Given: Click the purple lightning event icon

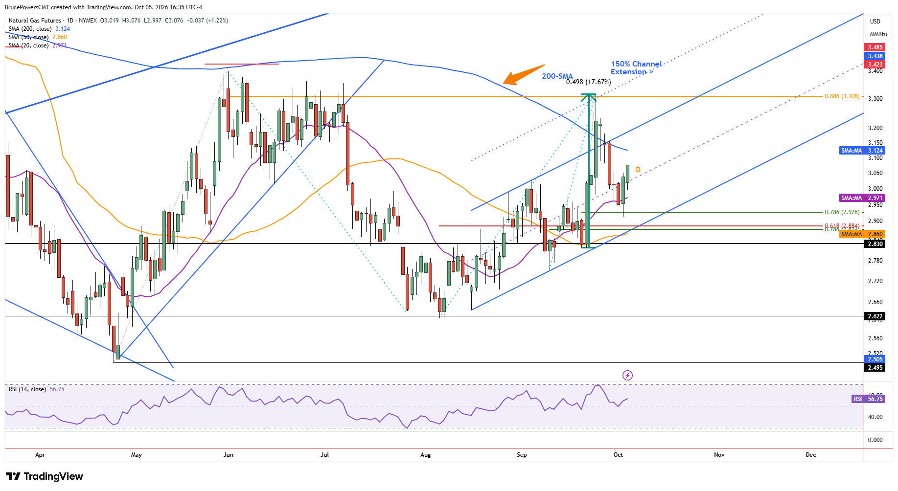Looking at the screenshot, I should tap(627, 375).
